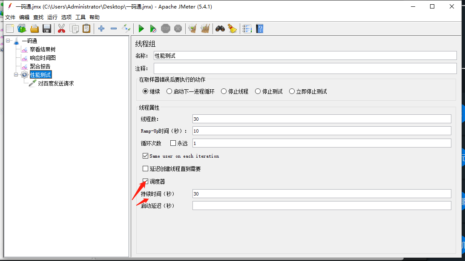Expand all nodes with plus icon
Viewport: 465px width, 261px height.
[x=101, y=29]
